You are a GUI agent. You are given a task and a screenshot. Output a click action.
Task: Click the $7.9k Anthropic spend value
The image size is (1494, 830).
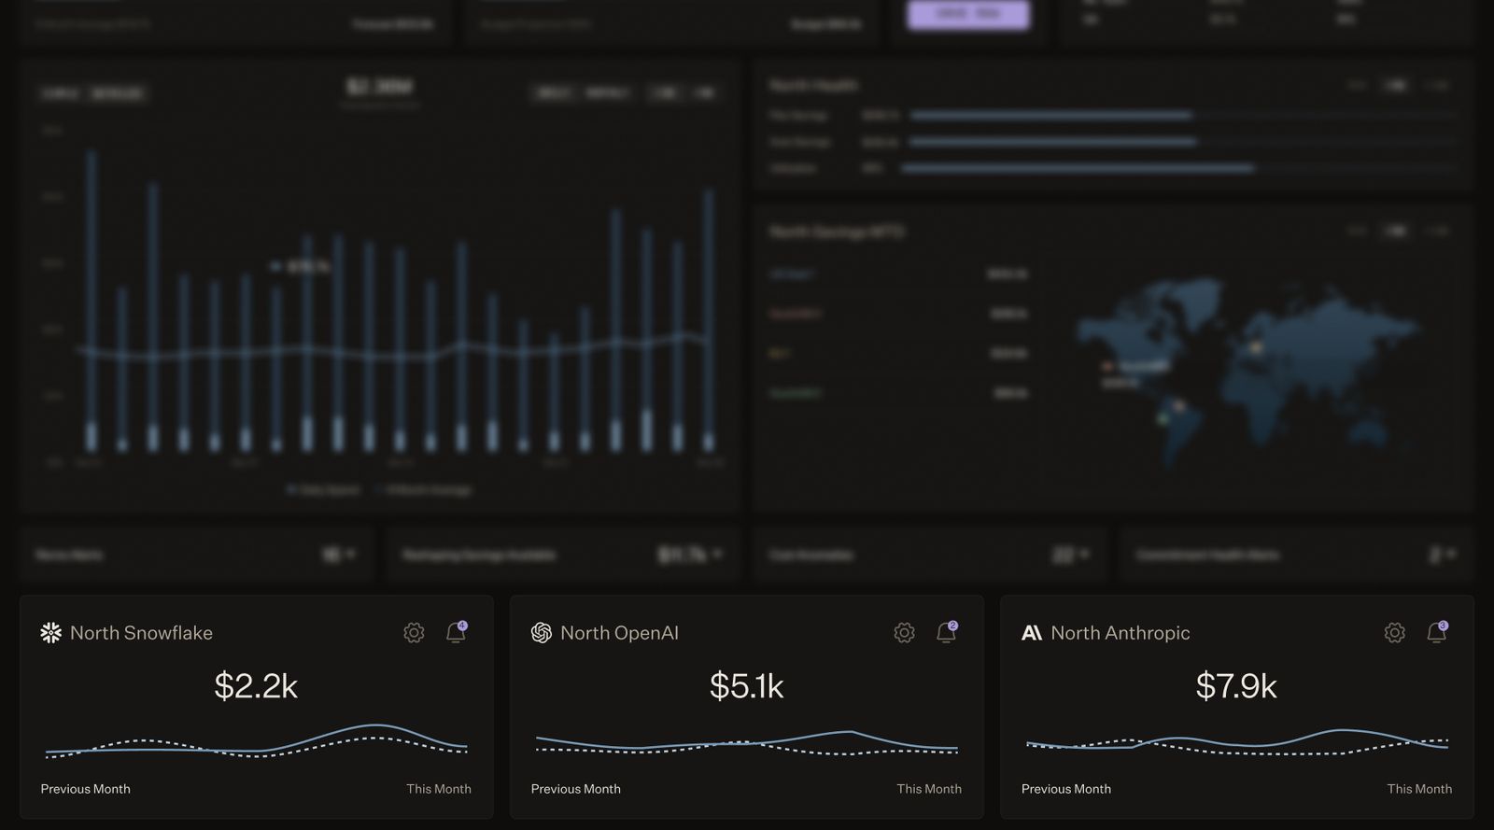coord(1236,686)
